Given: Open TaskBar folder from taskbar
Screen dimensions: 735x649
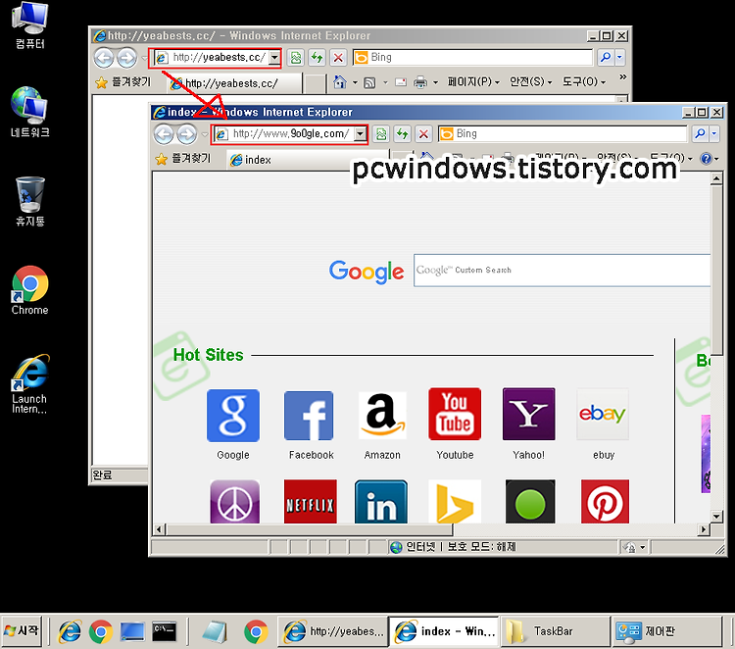Looking at the screenshot, I should pos(555,631).
